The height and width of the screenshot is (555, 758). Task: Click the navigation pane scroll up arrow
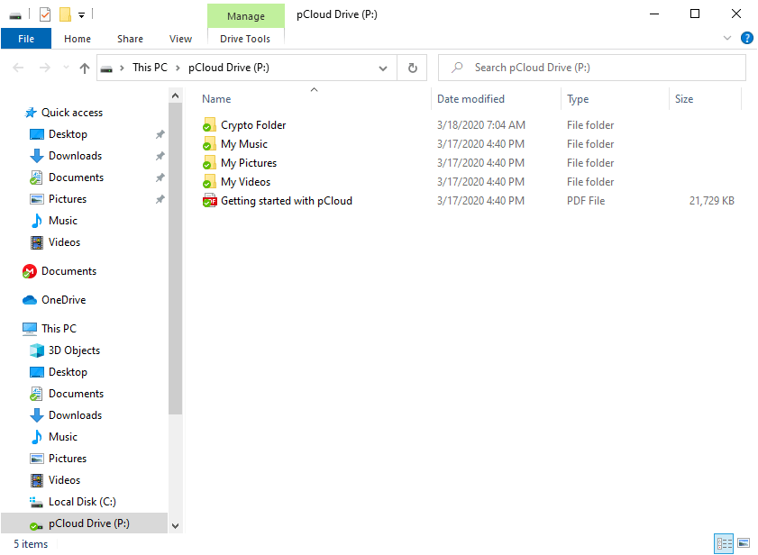click(x=176, y=96)
